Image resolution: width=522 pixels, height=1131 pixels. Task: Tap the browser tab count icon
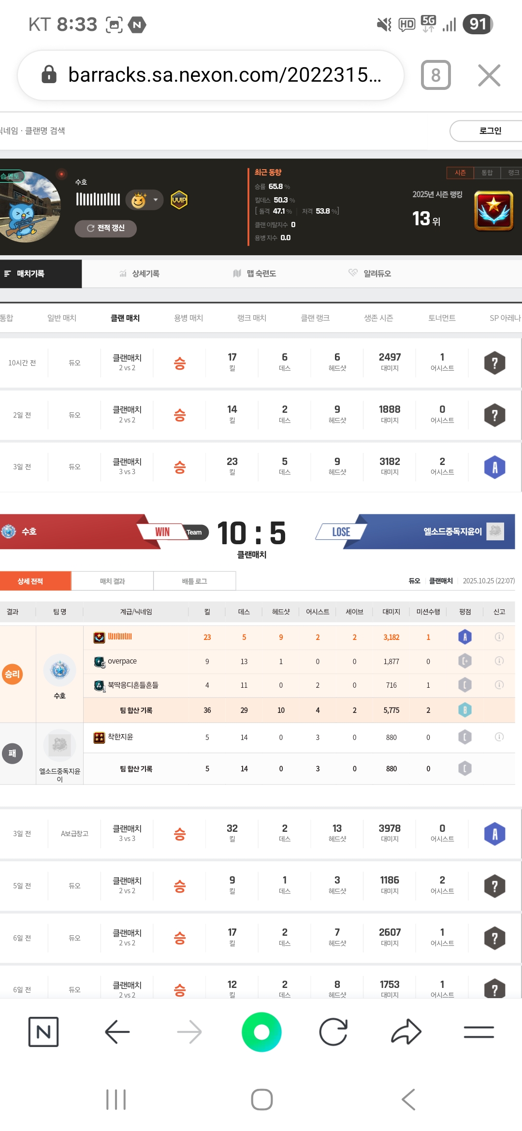[x=435, y=75]
